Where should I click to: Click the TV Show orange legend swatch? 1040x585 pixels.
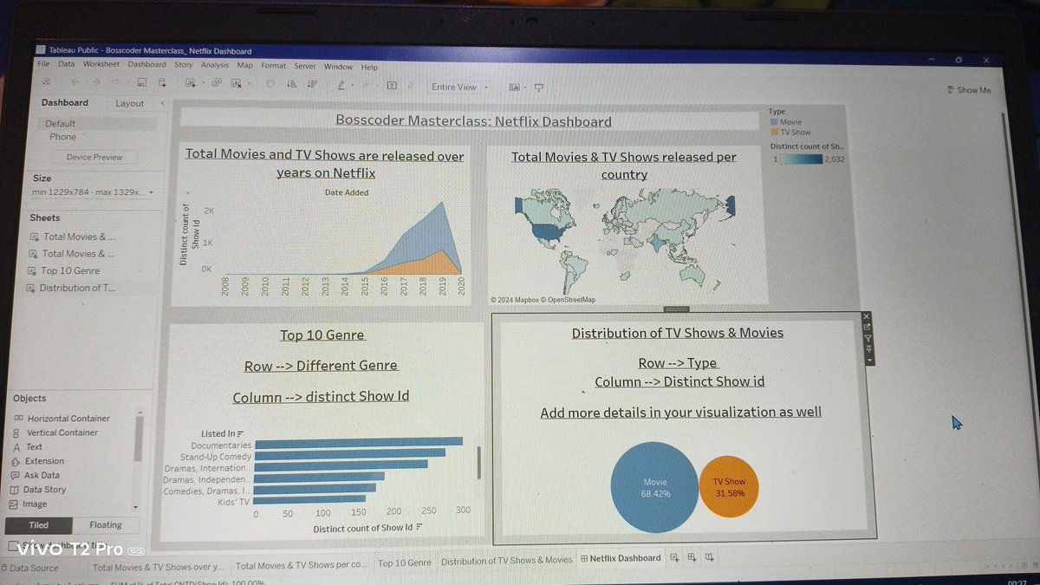[x=774, y=133]
